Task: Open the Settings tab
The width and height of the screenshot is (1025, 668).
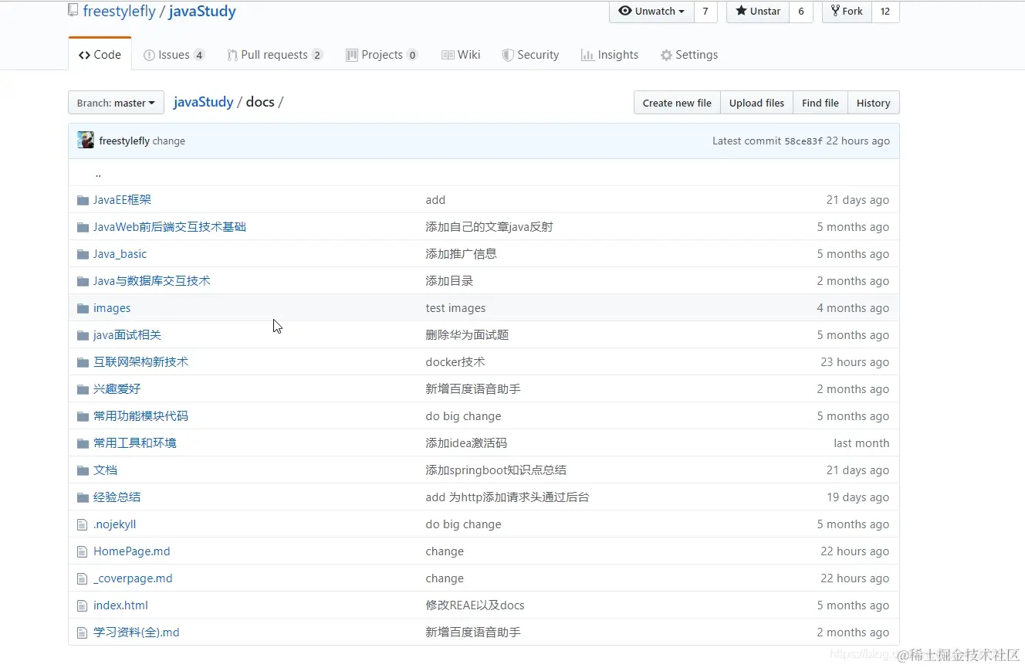Action: 689,55
